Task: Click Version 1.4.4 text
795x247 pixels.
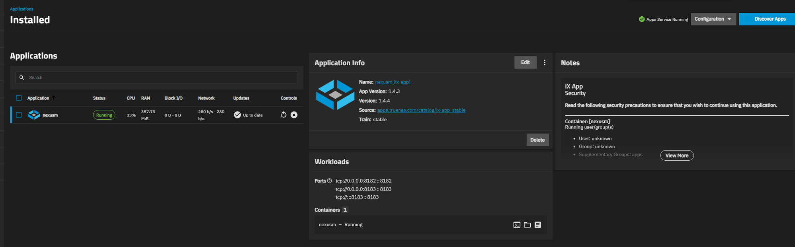Action: [x=375, y=101]
